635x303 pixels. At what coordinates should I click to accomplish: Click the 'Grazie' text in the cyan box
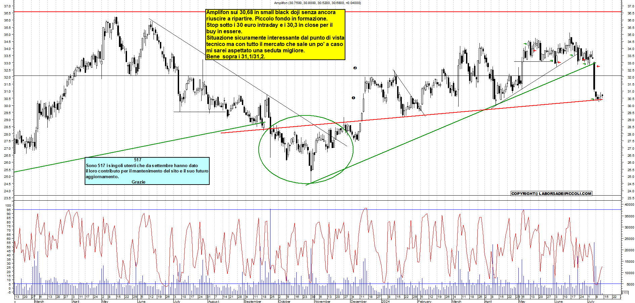pyautogui.click(x=138, y=182)
